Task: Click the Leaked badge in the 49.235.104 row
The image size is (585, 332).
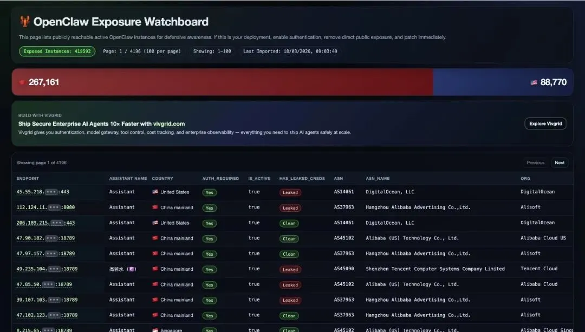Action: (290, 269)
